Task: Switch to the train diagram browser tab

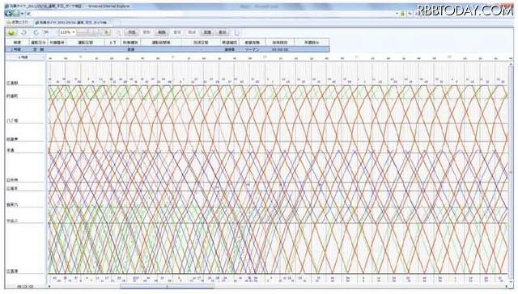Action: pos(74,23)
